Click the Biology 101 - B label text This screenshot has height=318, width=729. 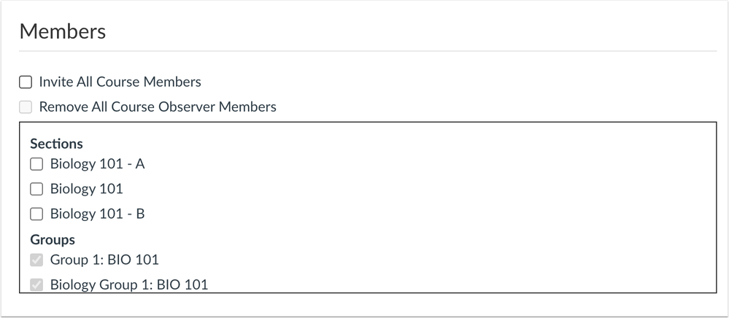98,214
